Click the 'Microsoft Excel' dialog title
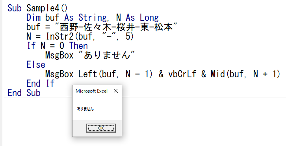The width and height of the screenshot is (286, 146). tap(91, 91)
